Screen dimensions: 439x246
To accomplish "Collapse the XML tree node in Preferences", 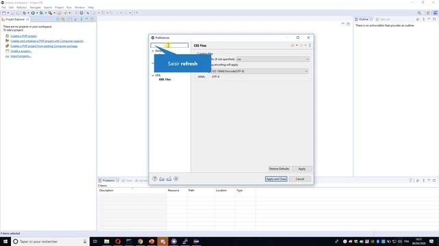I will pyautogui.click(x=153, y=75).
